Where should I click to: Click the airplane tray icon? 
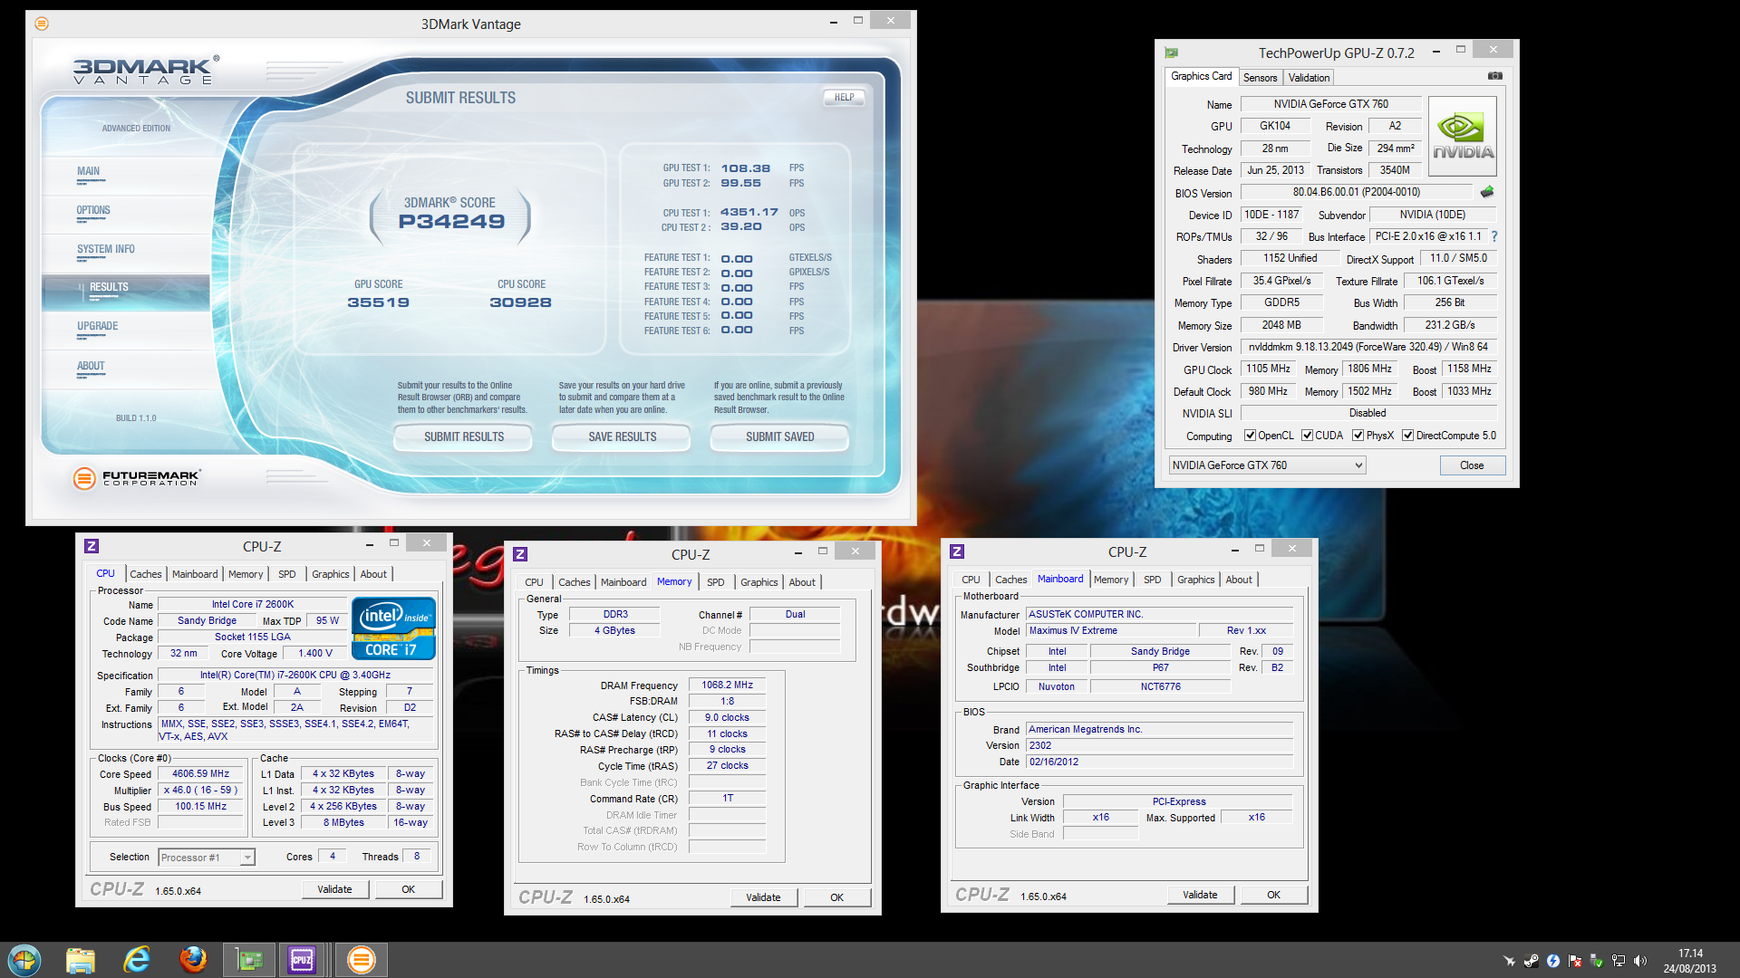[x=1509, y=961]
